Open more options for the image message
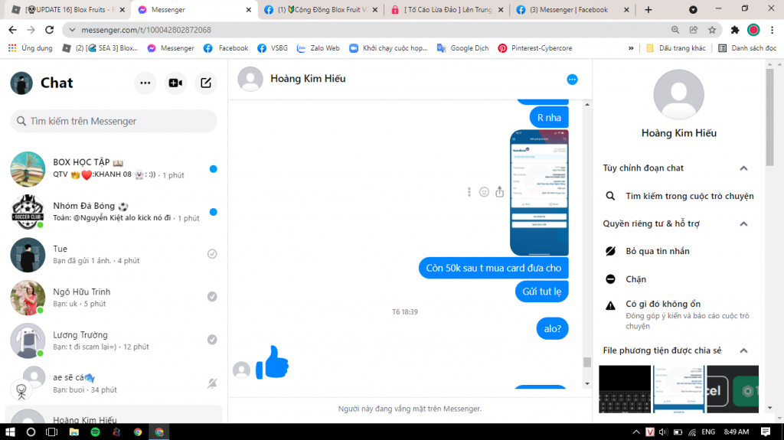 (x=469, y=192)
